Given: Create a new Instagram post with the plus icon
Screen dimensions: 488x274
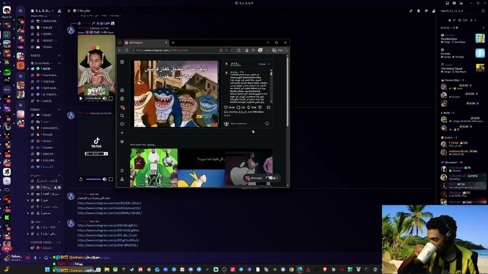Looking at the screenshot, I should [x=122, y=133].
